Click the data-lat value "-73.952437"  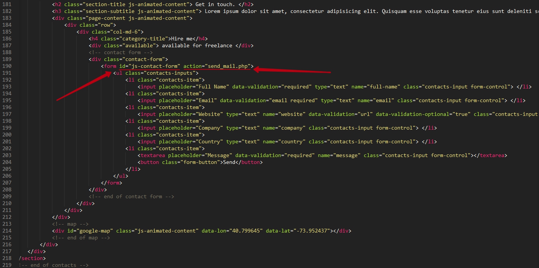click(x=312, y=231)
